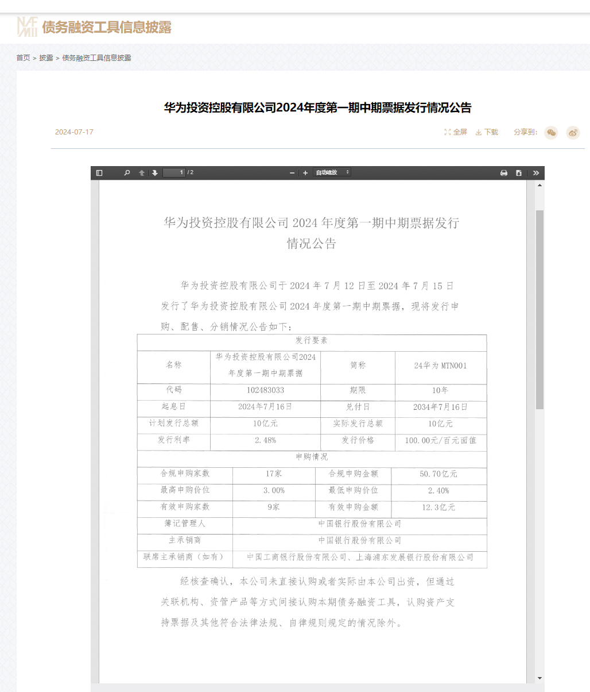Open PDF viewer tools menu chevrons
The image size is (590, 692).
tap(536, 173)
